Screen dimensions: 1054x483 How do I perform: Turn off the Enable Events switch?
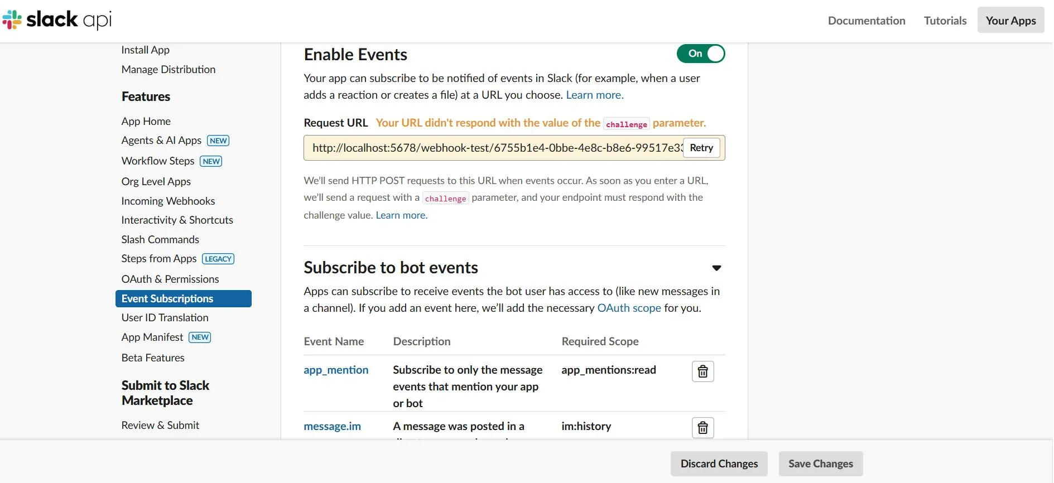pos(701,54)
